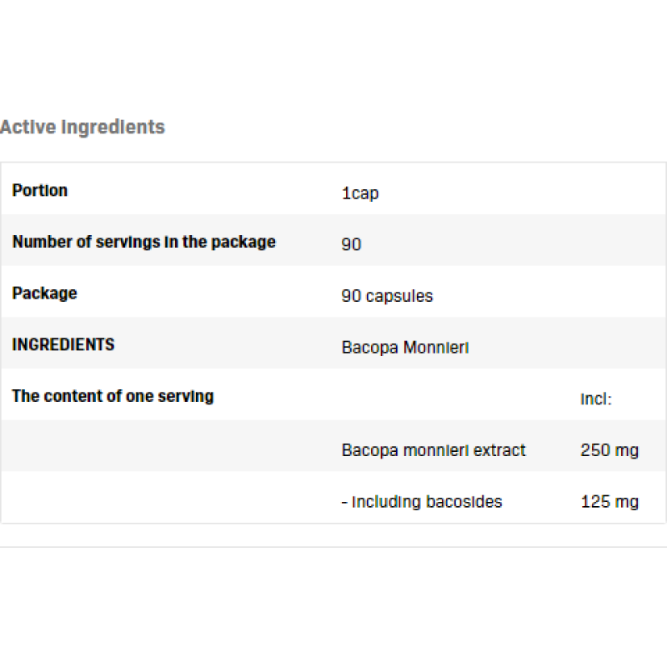
Task: Click the word extract in serving content
Action: [x=500, y=450]
